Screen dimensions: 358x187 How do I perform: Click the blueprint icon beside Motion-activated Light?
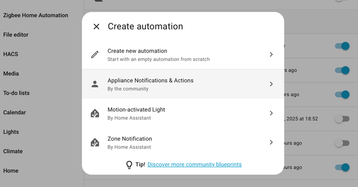tap(95, 113)
